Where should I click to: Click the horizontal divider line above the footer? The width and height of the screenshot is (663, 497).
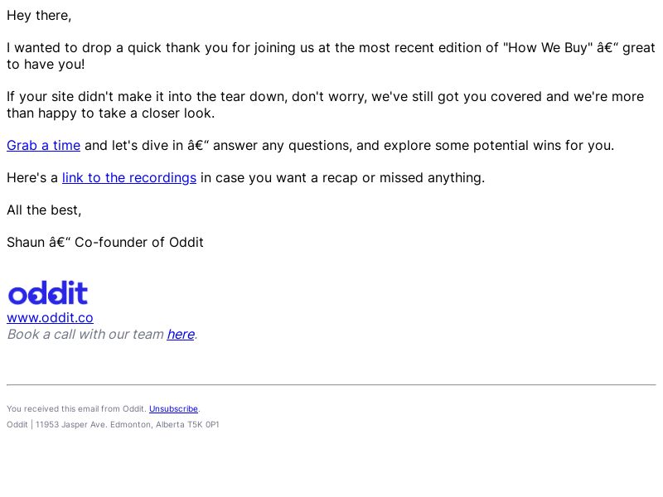331,385
